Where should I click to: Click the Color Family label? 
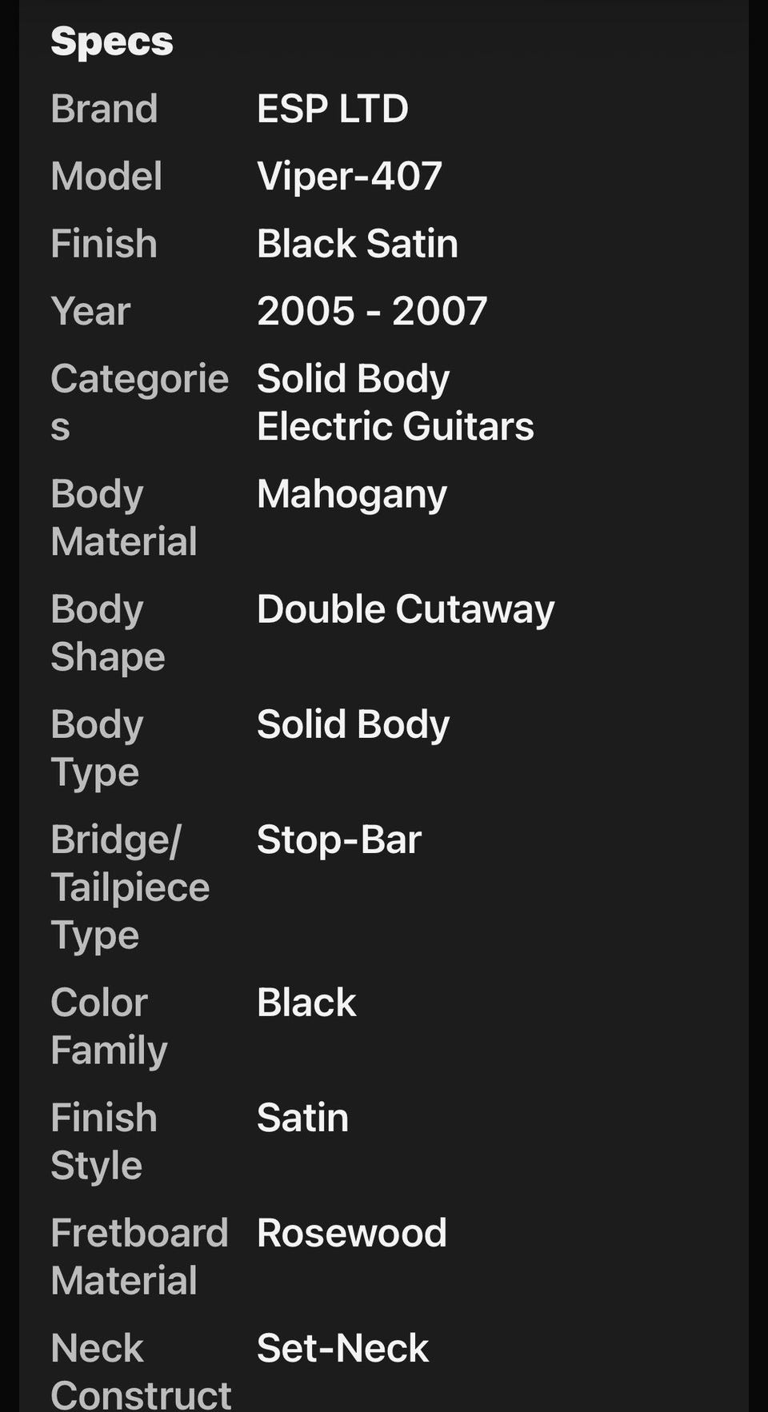109,1027
